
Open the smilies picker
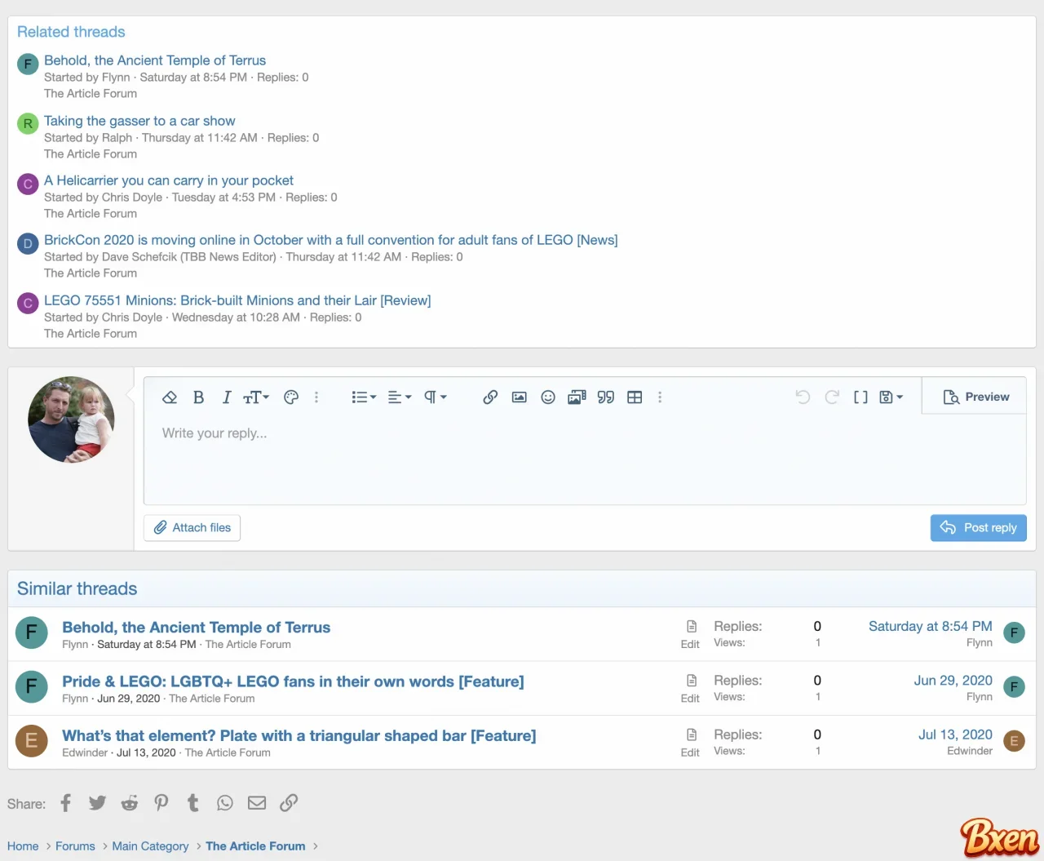547,397
